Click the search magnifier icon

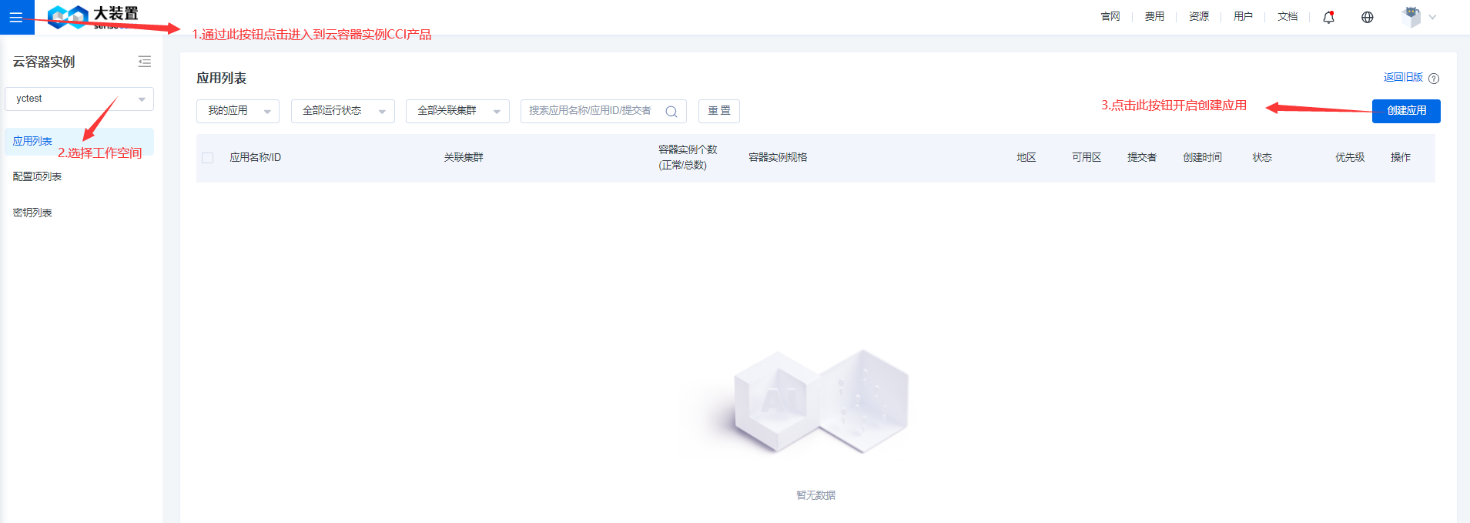pyautogui.click(x=671, y=112)
